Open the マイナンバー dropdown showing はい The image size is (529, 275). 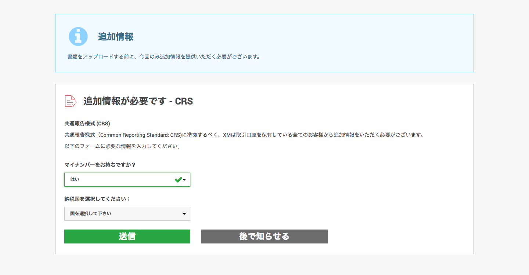[x=127, y=180]
